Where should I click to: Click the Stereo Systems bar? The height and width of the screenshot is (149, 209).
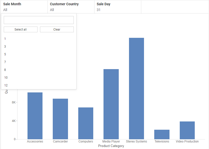pyautogui.click(x=136, y=88)
